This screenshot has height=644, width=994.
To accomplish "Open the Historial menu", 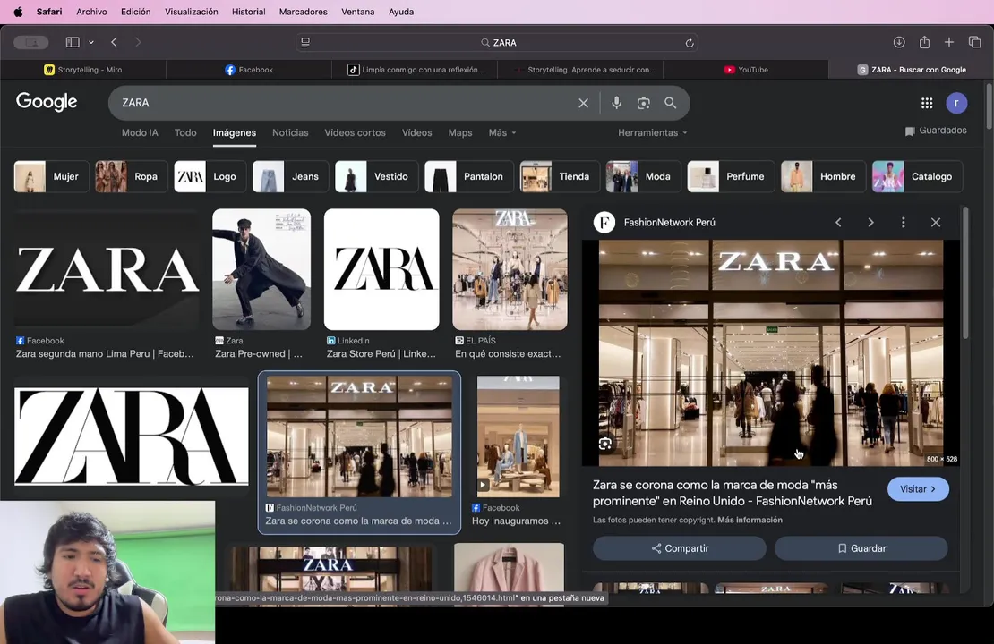I will point(249,12).
